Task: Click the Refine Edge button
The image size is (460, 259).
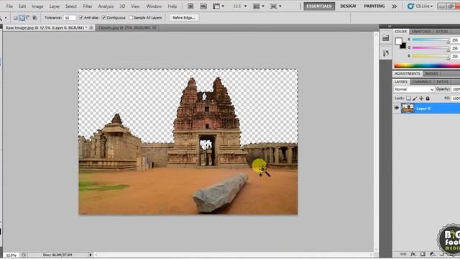Action: (x=184, y=18)
